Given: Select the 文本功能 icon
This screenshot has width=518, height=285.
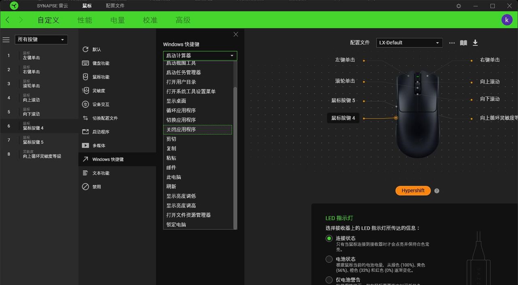Looking at the screenshot, I should (x=85, y=173).
